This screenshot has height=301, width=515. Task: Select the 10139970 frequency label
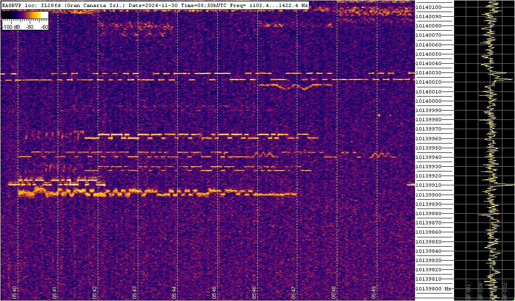tap(428, 129)
